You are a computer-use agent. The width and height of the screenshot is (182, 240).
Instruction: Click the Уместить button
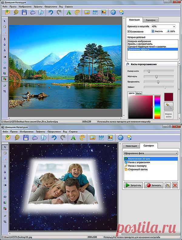point(157,31)
